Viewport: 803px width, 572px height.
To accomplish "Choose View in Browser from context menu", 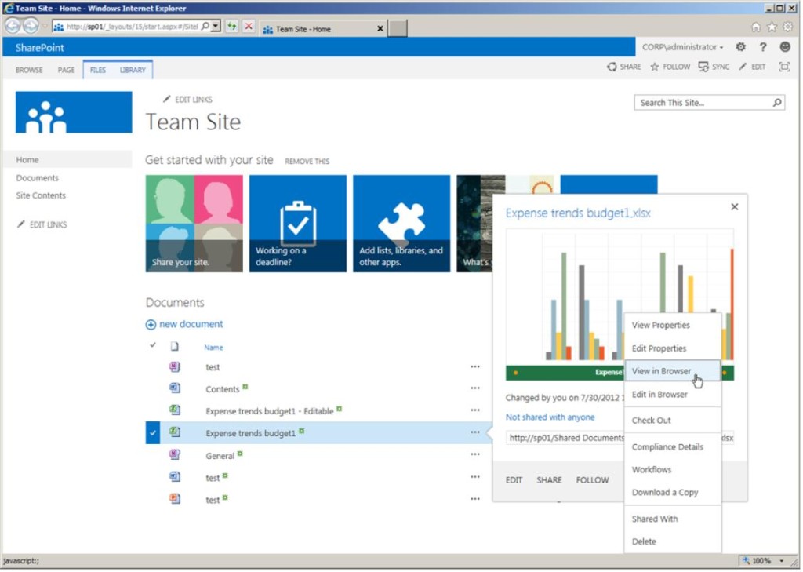I will coord(662,371).
